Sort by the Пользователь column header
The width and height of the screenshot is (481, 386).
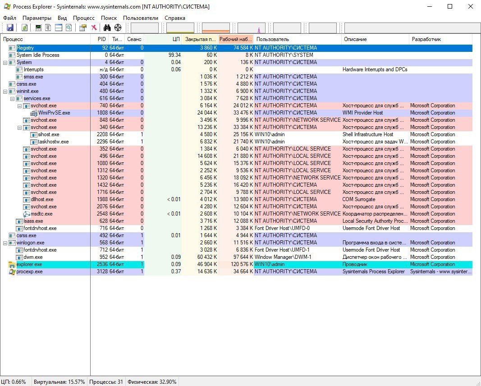tap(298, 39)
